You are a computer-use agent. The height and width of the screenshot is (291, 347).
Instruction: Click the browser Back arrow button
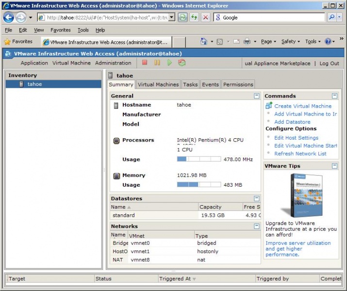click(8, 17)
